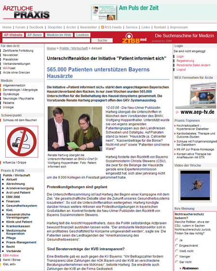Select Abrechnung in the Politik submenu

pos(15,184)
